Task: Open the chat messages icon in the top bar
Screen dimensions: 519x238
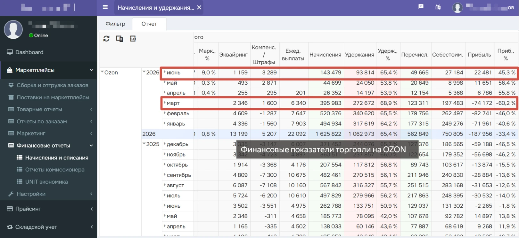Action: (421, 6)
